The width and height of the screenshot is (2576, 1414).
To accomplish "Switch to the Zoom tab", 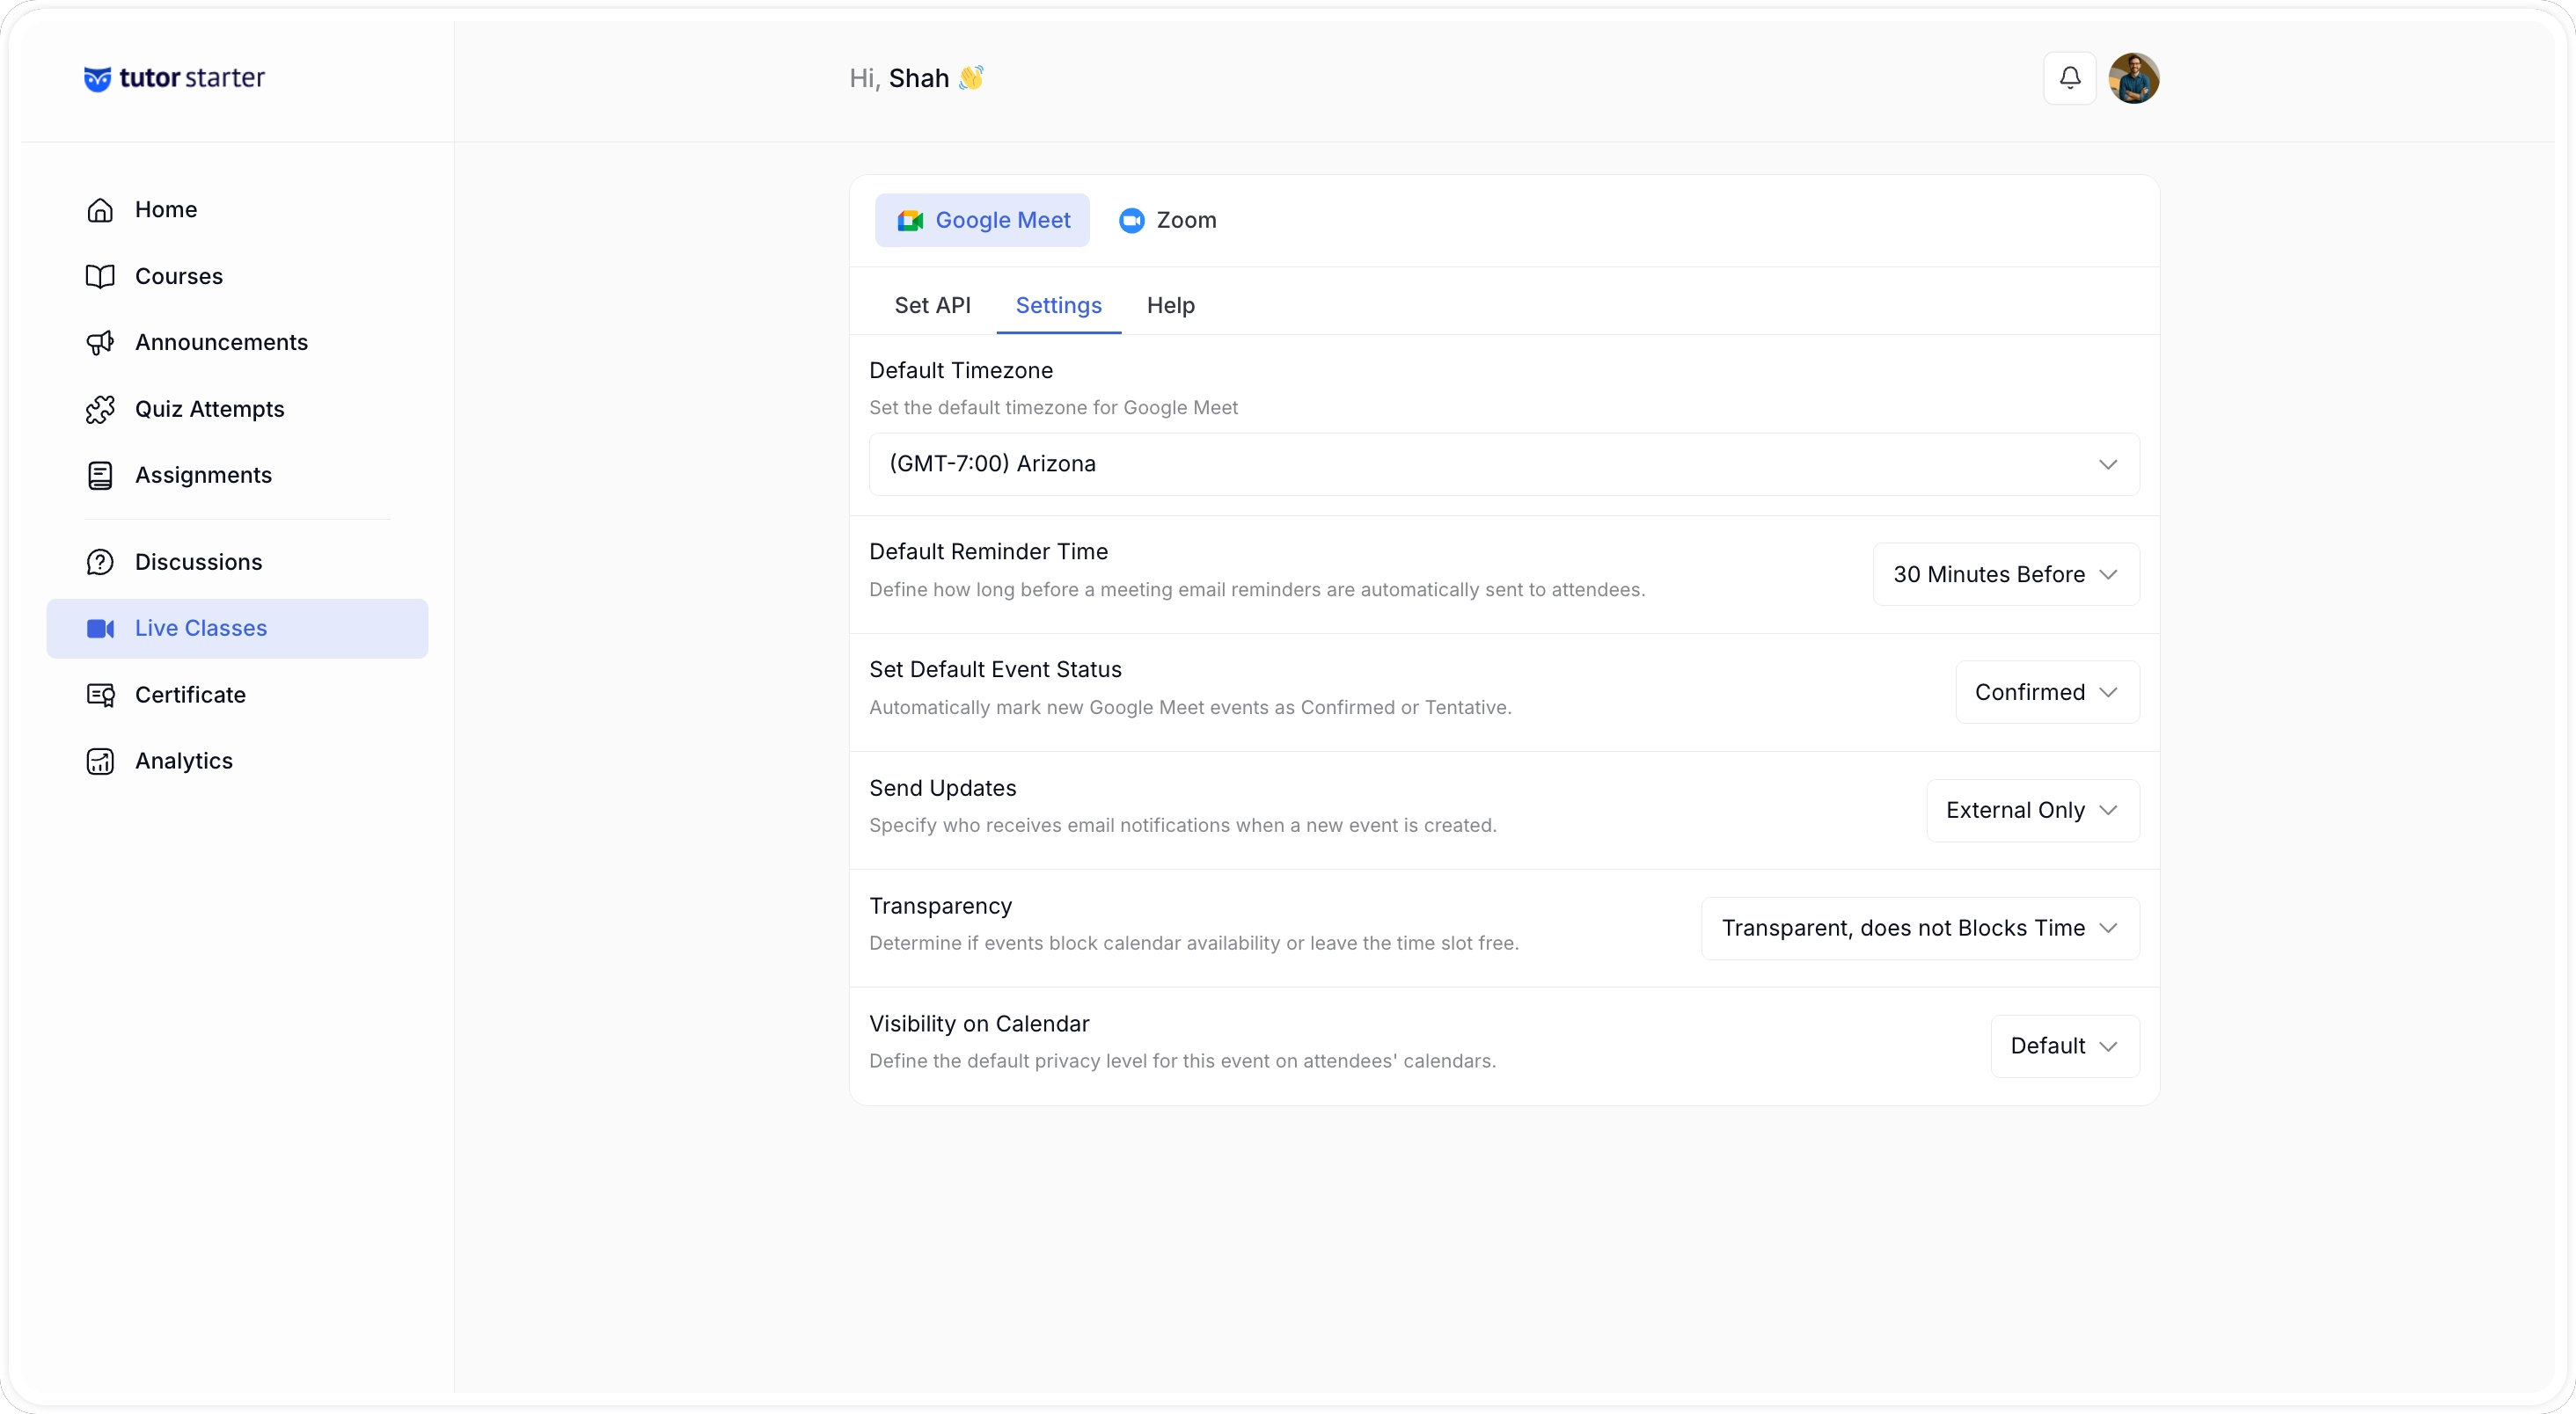I will pyautogui.click(x=1167, y=221).
